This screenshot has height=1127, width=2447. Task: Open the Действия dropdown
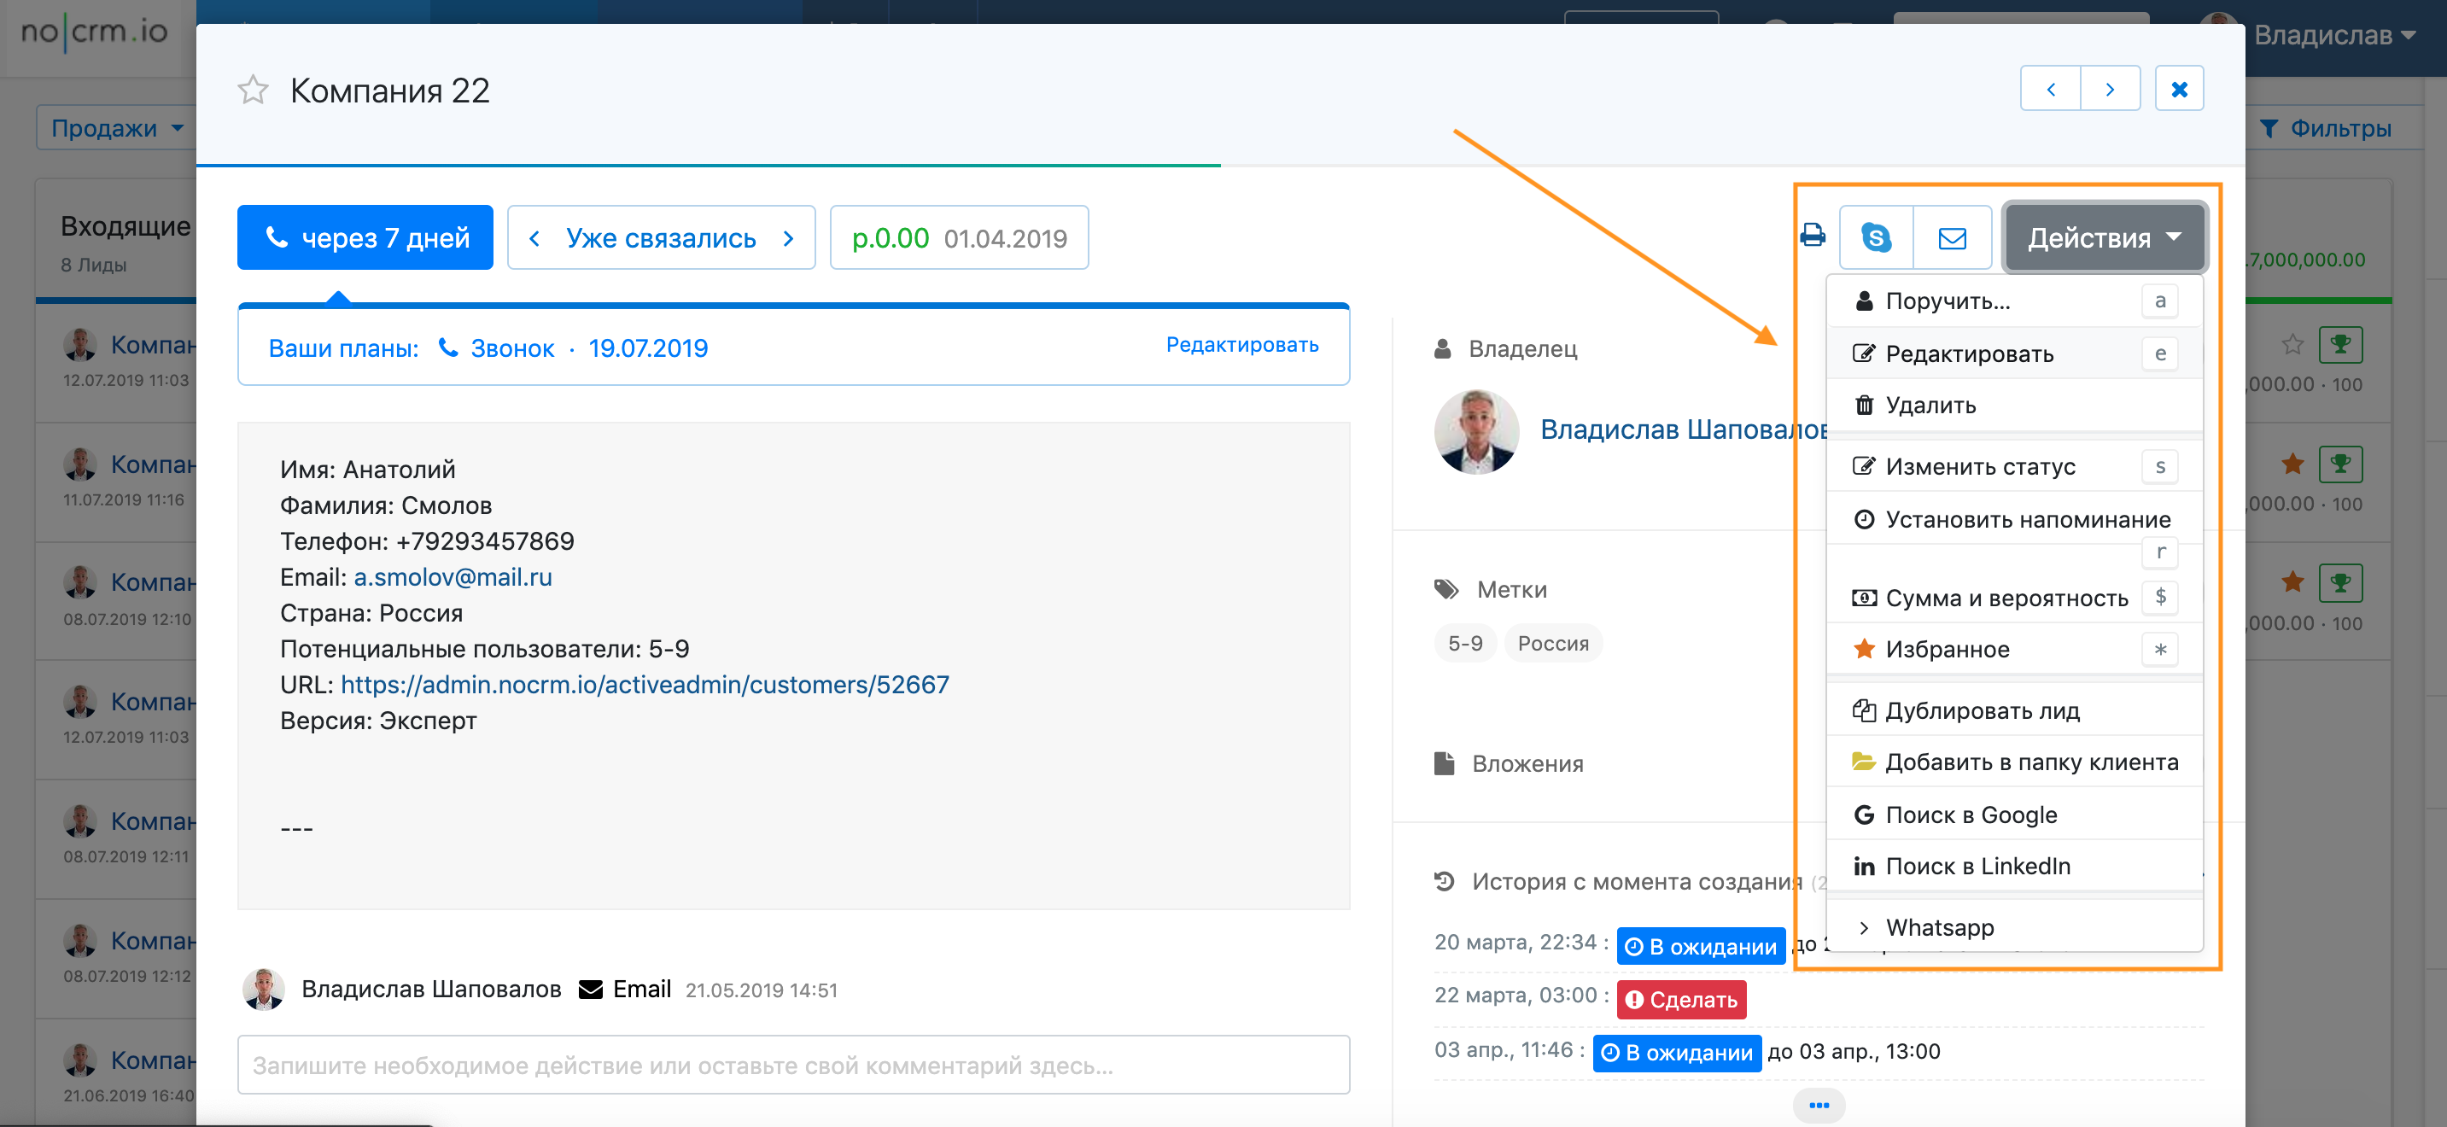pos(2103,237)
